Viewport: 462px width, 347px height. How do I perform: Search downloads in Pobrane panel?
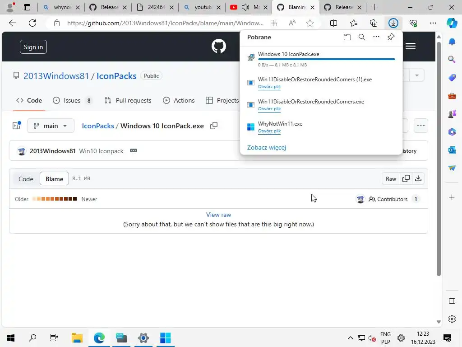(361, 37)
